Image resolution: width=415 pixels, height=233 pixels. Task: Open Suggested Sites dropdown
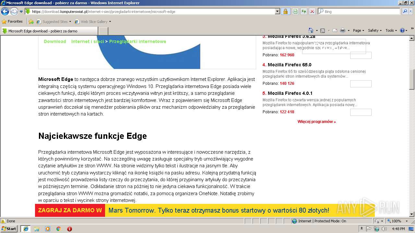(53, 22)
